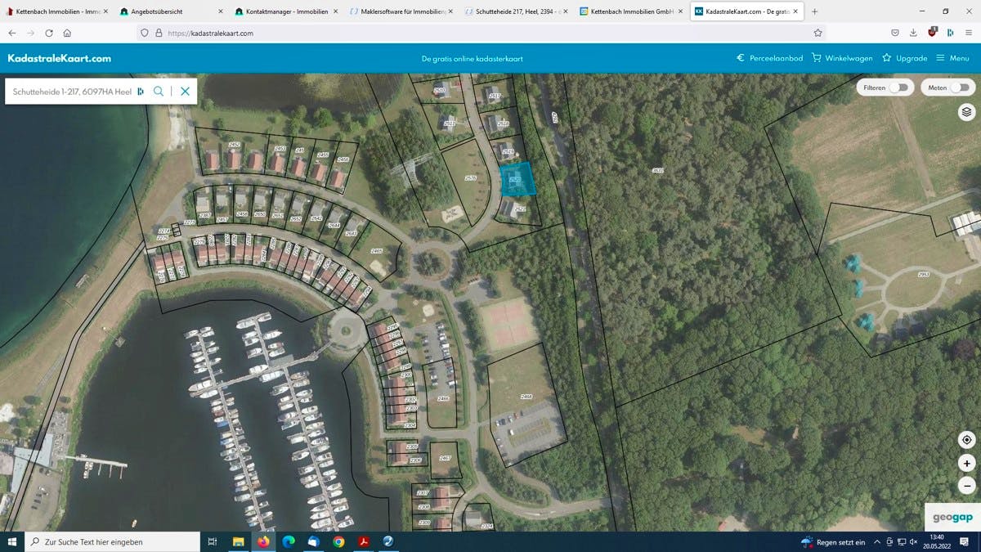Screen dimensions: 981x552
Task: Open Google Chrome from the taskbar
Action: click(338, 541)
